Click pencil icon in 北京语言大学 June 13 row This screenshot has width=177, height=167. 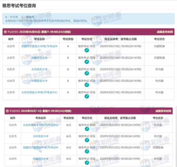pos(87,140)
